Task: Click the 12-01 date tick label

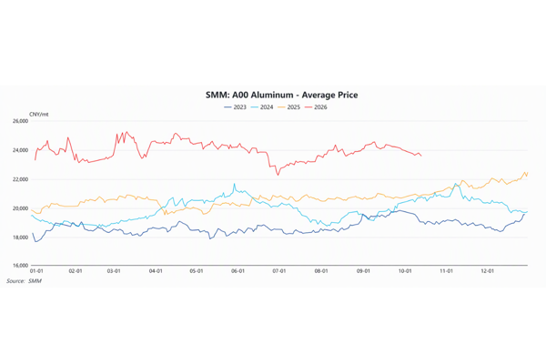Action: 487,271
